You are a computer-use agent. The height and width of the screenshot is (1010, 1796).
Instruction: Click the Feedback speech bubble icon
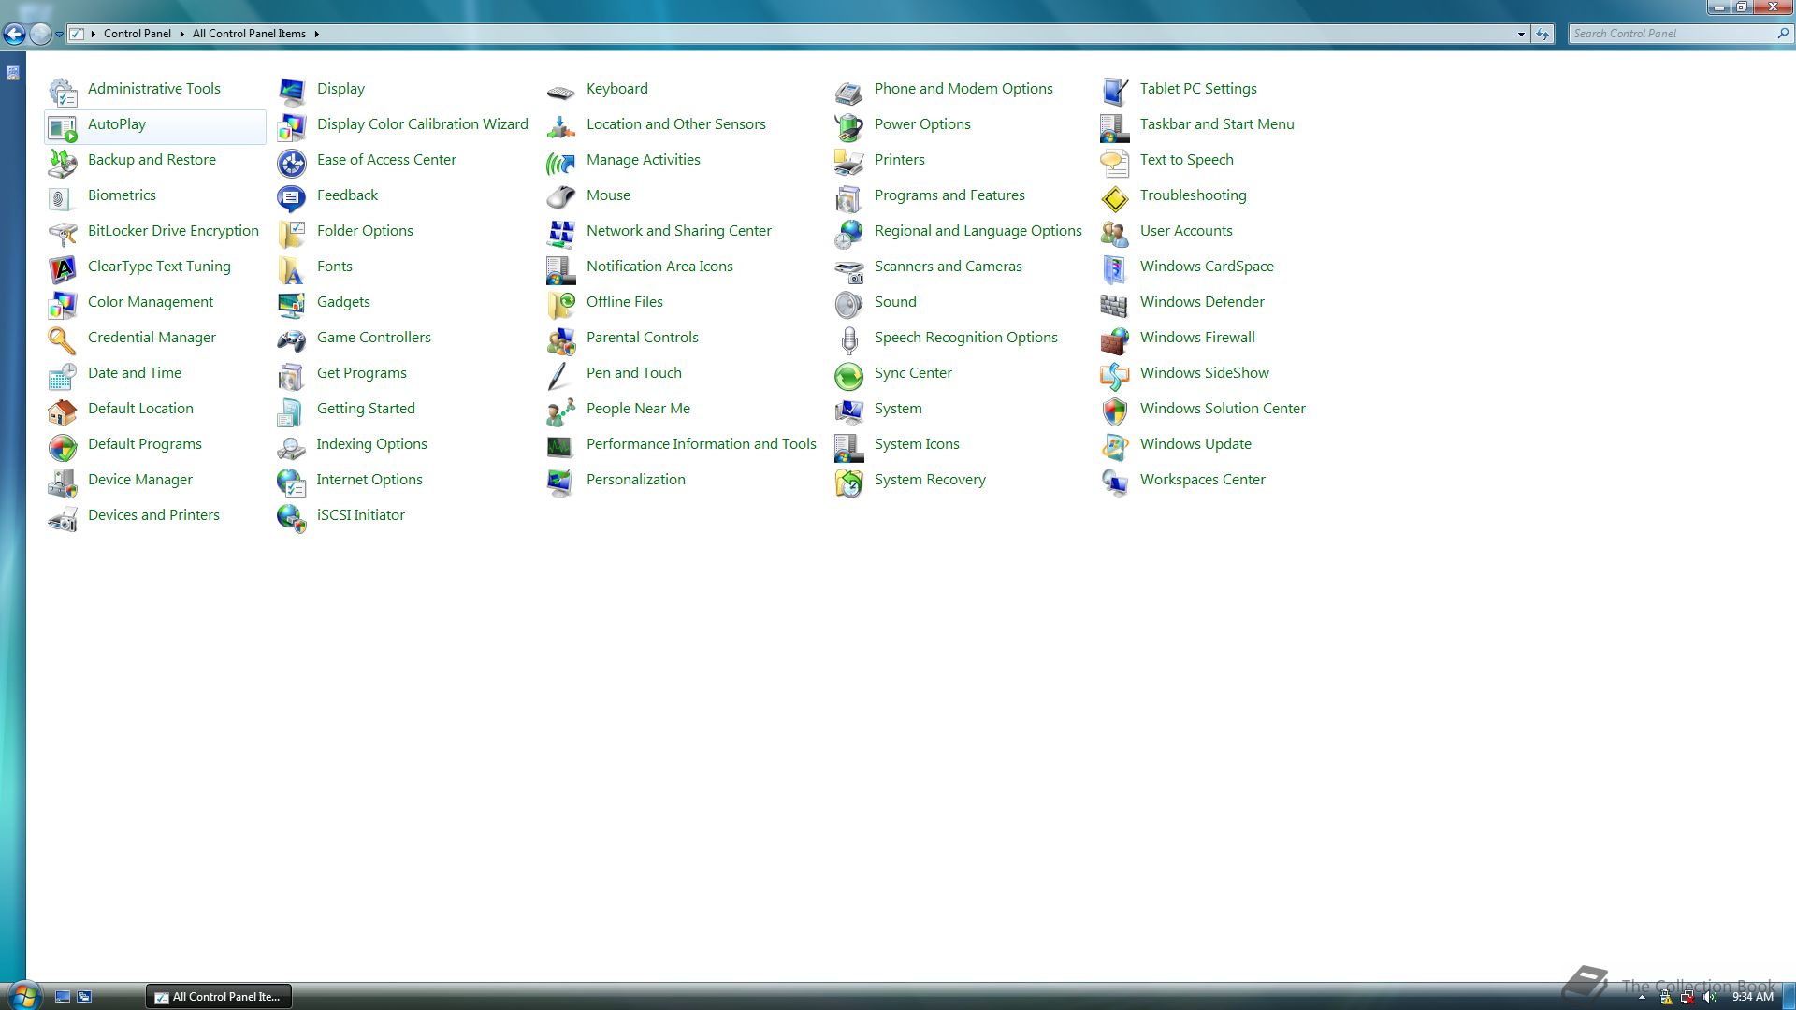pyautogui.click(x=292, y=198)
